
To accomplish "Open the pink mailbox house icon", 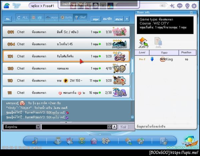I will pyautogui.click(x=94, y=141).
